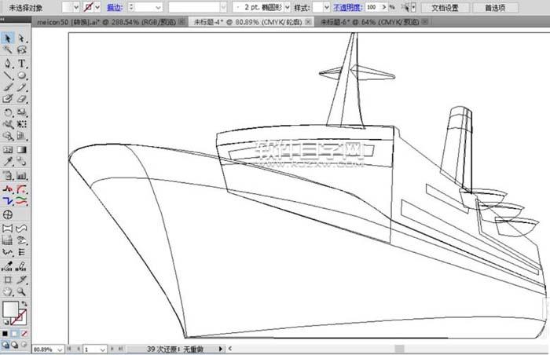Viewport: 550px width, 355px height.
Task: Switch to the 未标题-6 document tab
Action: pyautogui.click(x=370, y=22)
